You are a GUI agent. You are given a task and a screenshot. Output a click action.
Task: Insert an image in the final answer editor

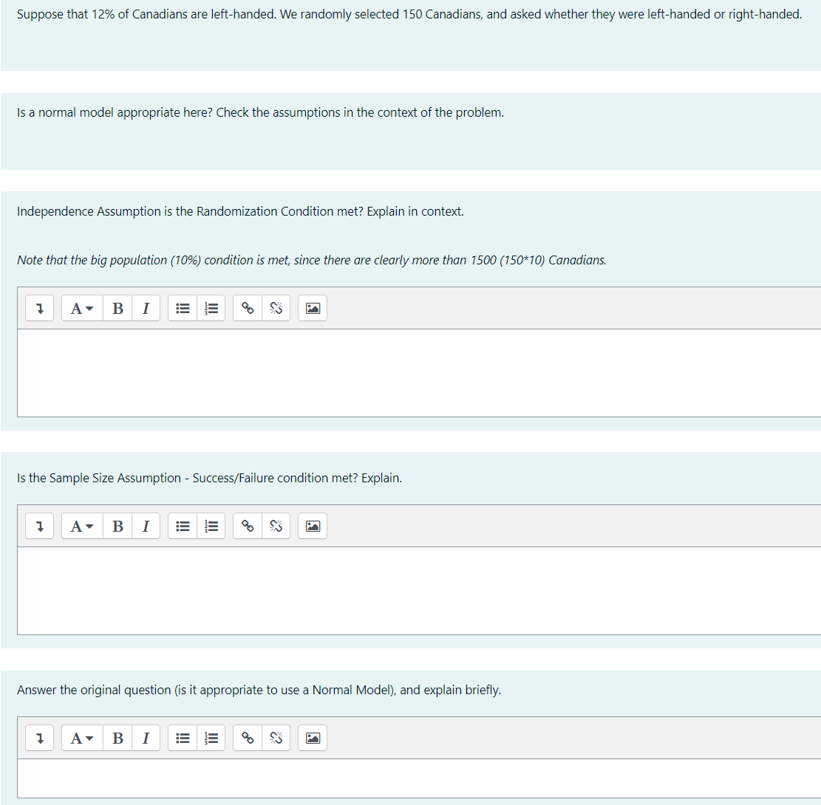click(x=312, y=738)
